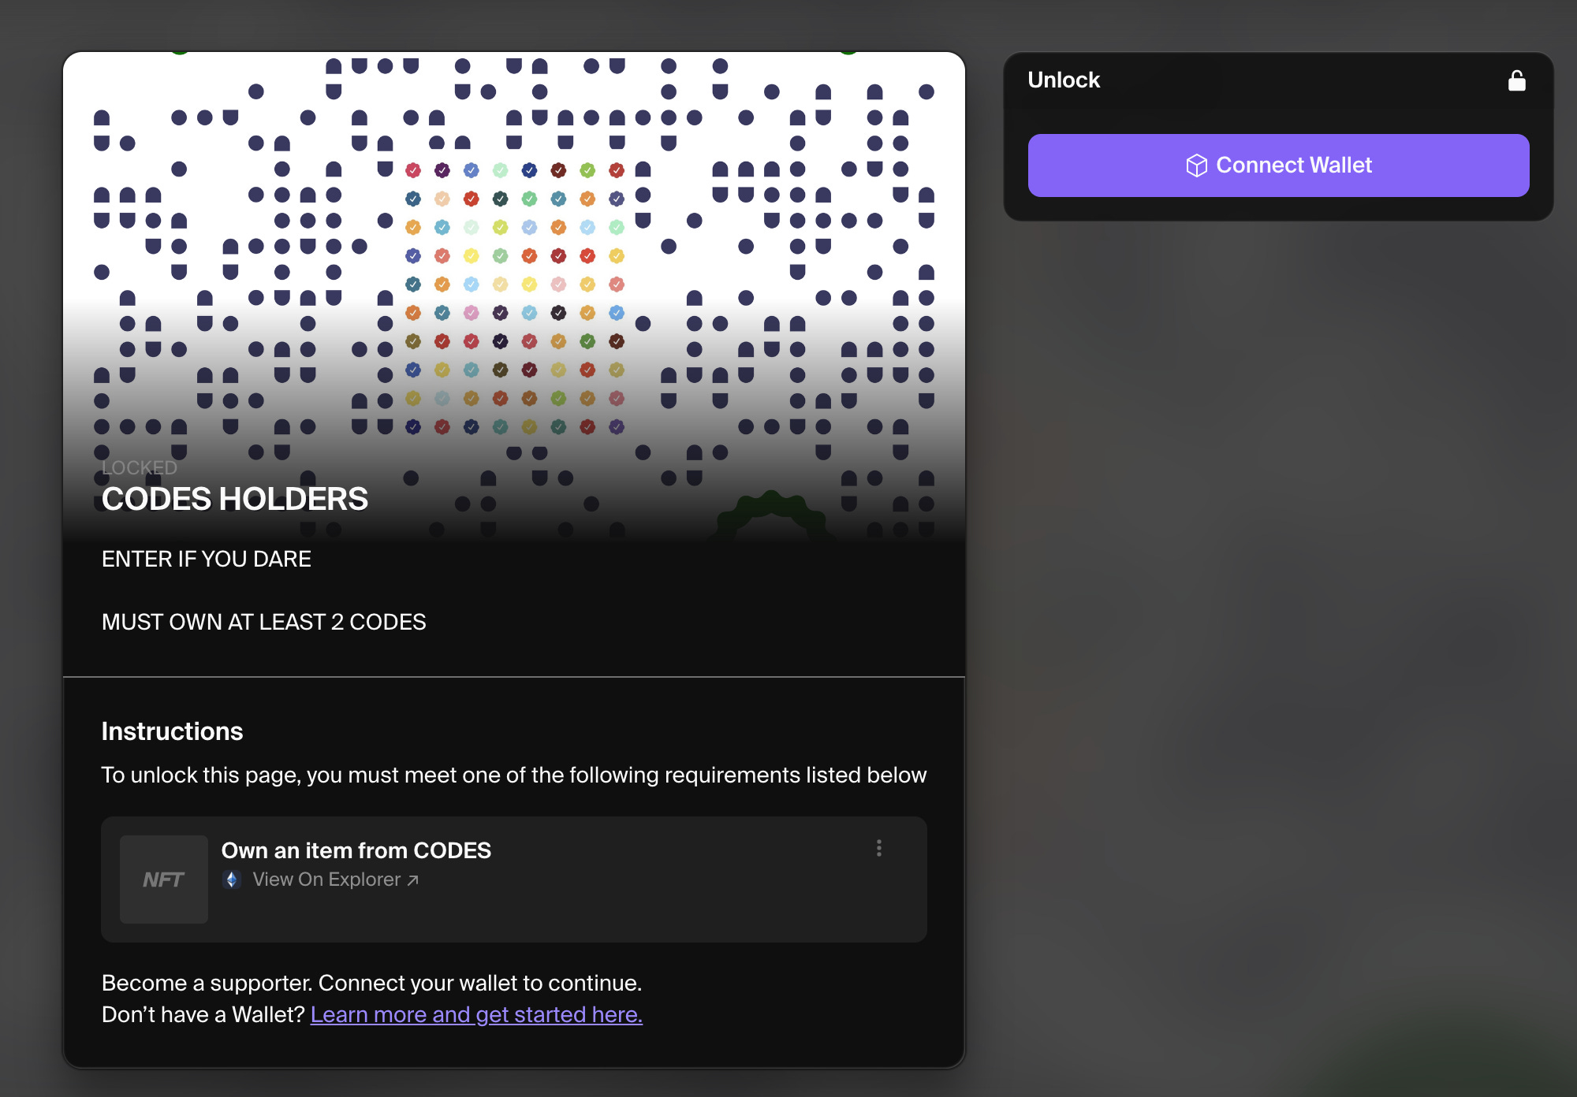1577x1097 pixels.
Task: Click the padlock icon in Unlock panel
Action: tap(1516, 80)
